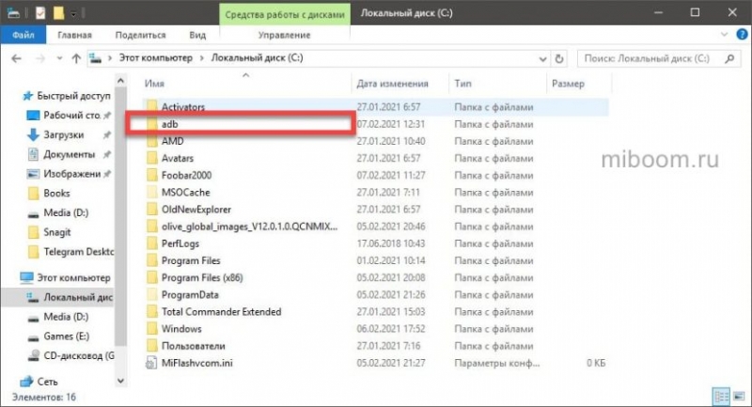Viewport: 752px width, 407px height.
Task: Sort by Имя column header
Action: (x=154, y=84)
